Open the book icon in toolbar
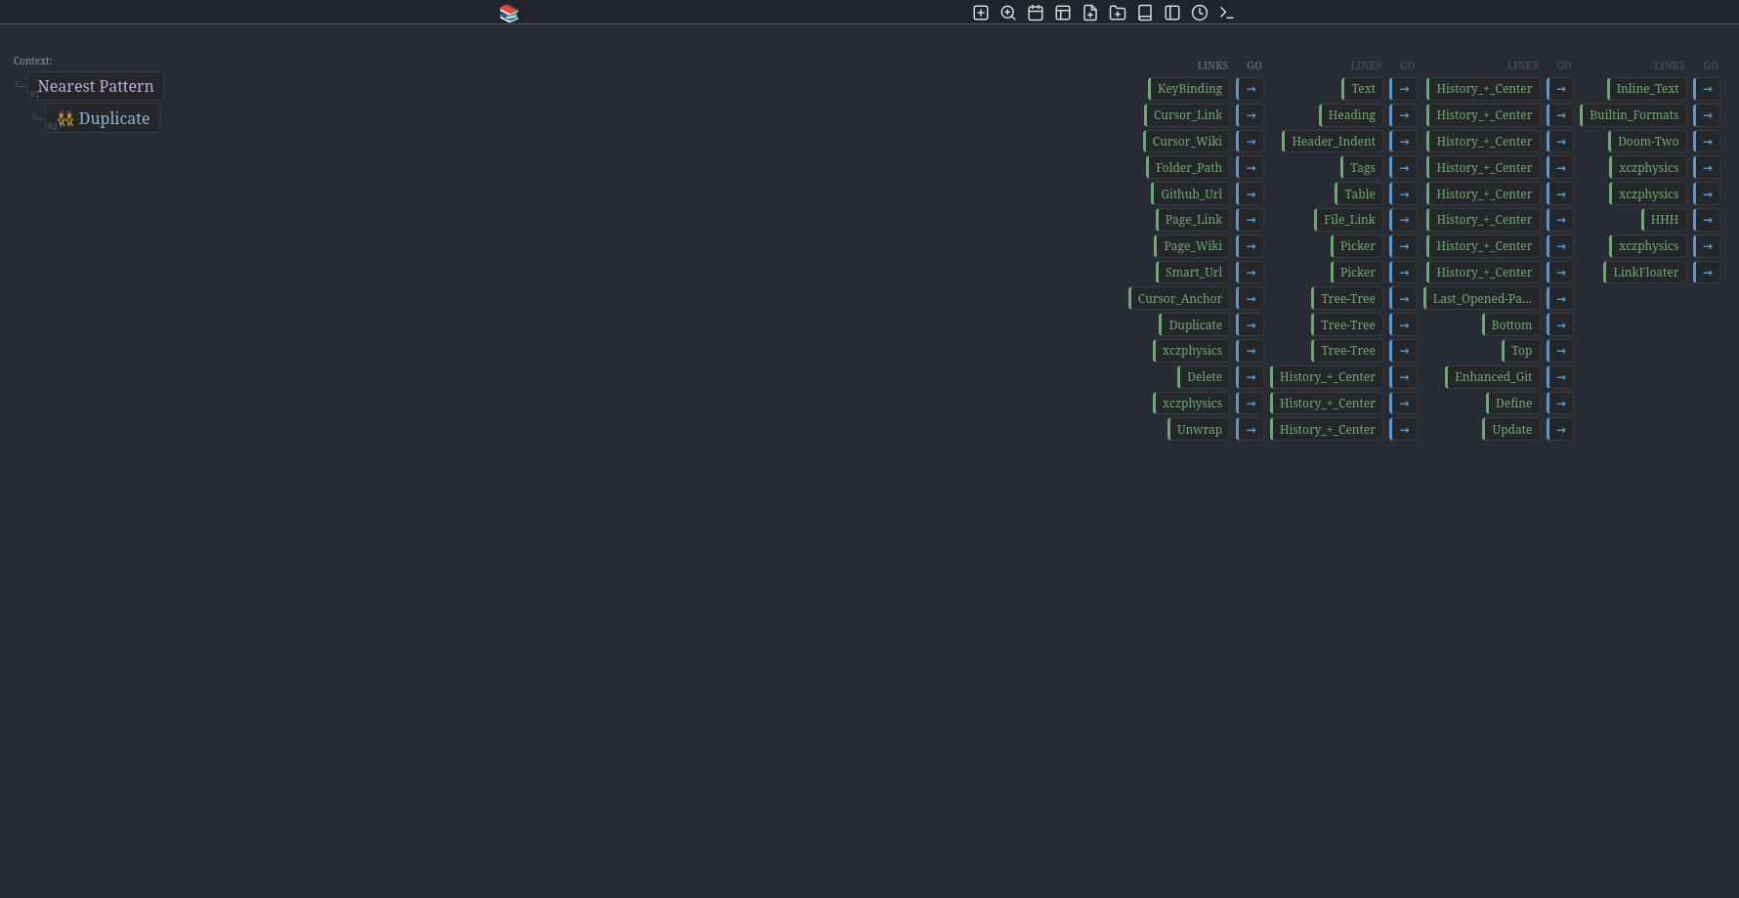The height and width of the screenshot is (898, 1739). click(x=1145, y=13)
